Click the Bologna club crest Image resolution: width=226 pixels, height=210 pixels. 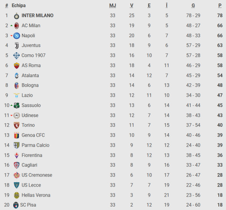(16, 85)
